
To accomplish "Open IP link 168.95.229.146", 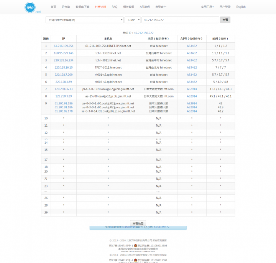I will coord(64,53).
